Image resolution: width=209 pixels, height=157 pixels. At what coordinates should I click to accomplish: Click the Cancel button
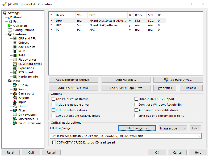tap(178, 152)
